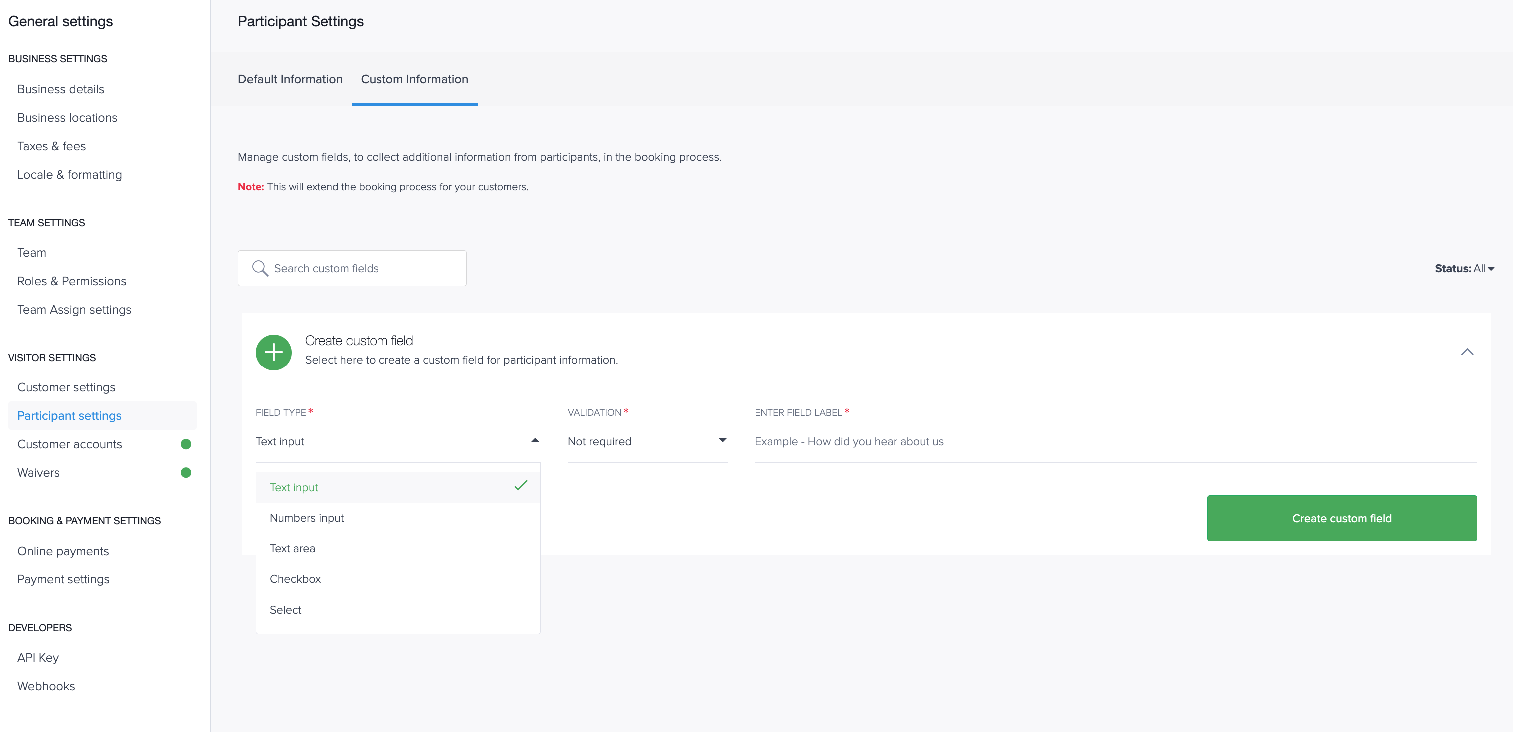
Task: Open Team Assign settings
Action: [x=74, y=310]
